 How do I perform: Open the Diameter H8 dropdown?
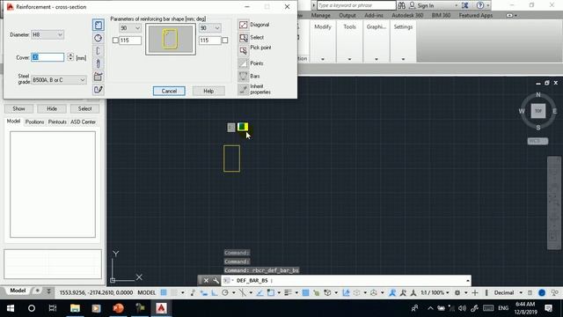point(48,35)
